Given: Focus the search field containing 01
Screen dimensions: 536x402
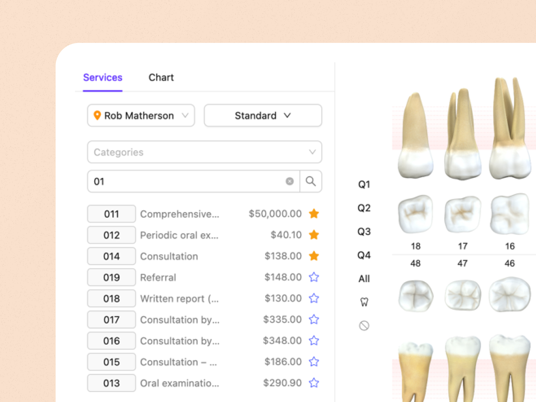Looking at the screenshot, I should [188, 181].
